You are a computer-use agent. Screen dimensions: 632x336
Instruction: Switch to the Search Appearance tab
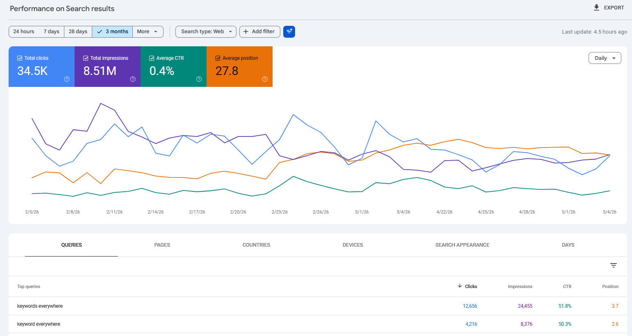(x=462, y=245)
